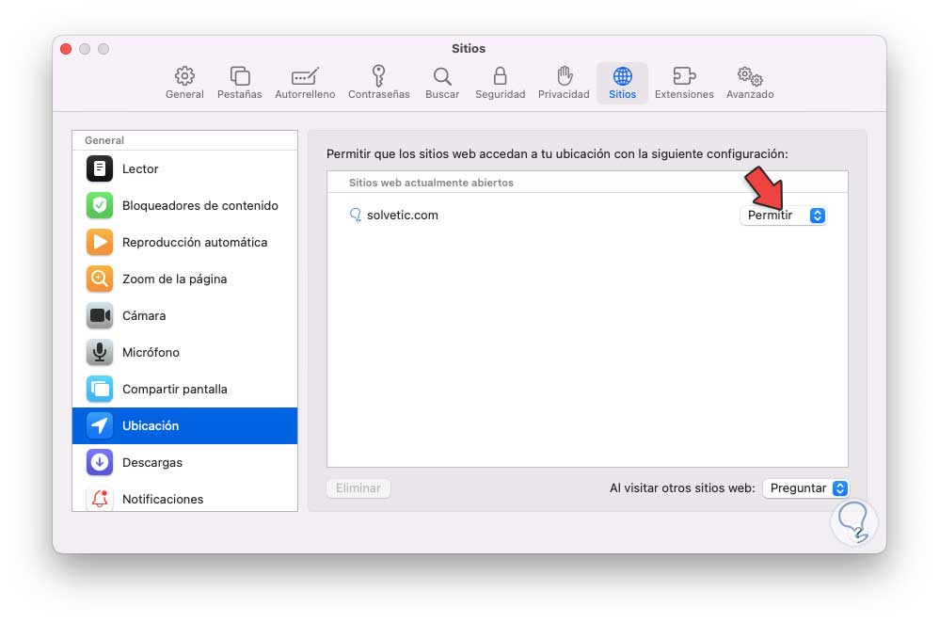Click the Extensiones tab label

[684, 94]
